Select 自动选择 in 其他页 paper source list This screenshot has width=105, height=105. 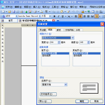pos(78,55)
